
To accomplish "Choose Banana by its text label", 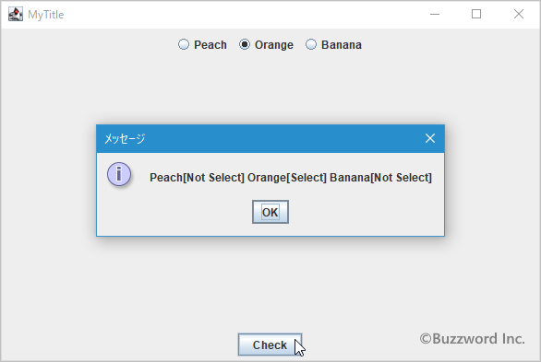I will point(342,45).
